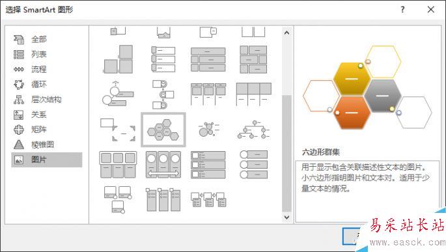Click the description text beginning 用于显示包含
Screen dimensions: 446x252
[x=366, y=178]
